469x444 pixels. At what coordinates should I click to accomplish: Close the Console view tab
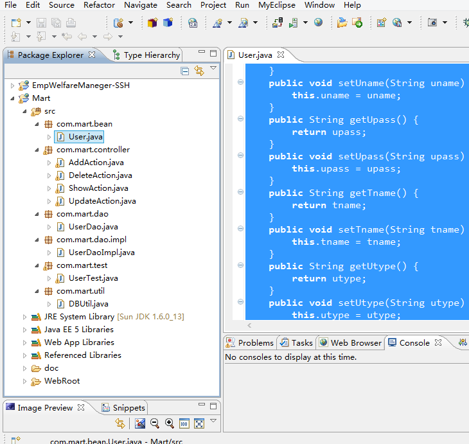click(x=438, y=342)
